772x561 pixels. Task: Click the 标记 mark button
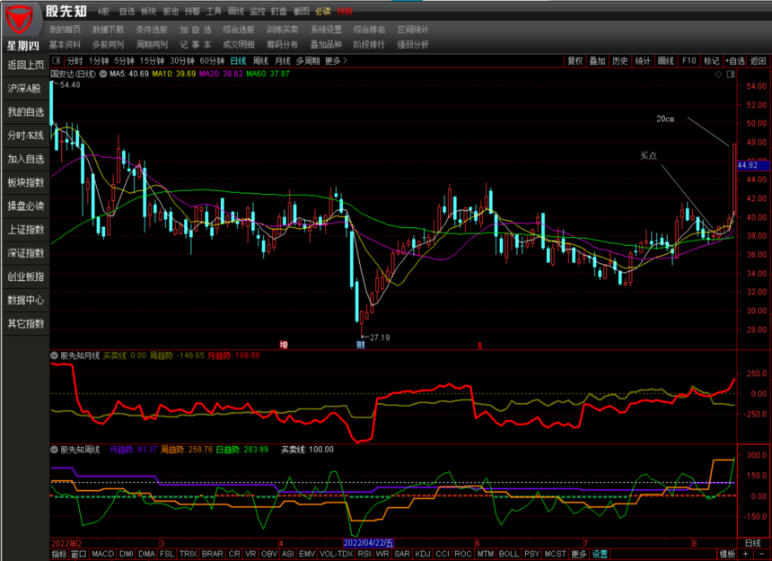(712, 60)
